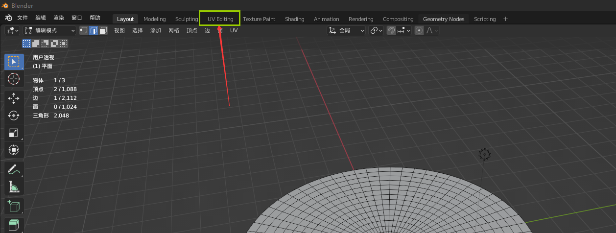The width and height of the screenshot is (616, 233).
Task: Add a new workspace with plus button
Action: (506, 19)
